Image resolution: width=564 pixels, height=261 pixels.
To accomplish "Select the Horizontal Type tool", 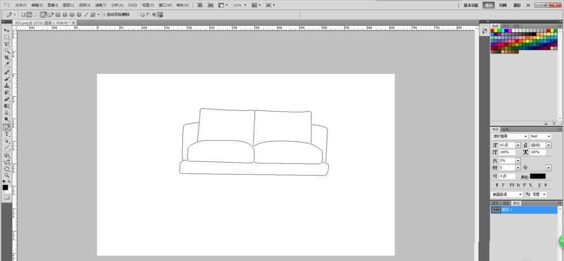I will [7, 134].
